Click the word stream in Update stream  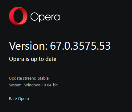tap(30, 78)
